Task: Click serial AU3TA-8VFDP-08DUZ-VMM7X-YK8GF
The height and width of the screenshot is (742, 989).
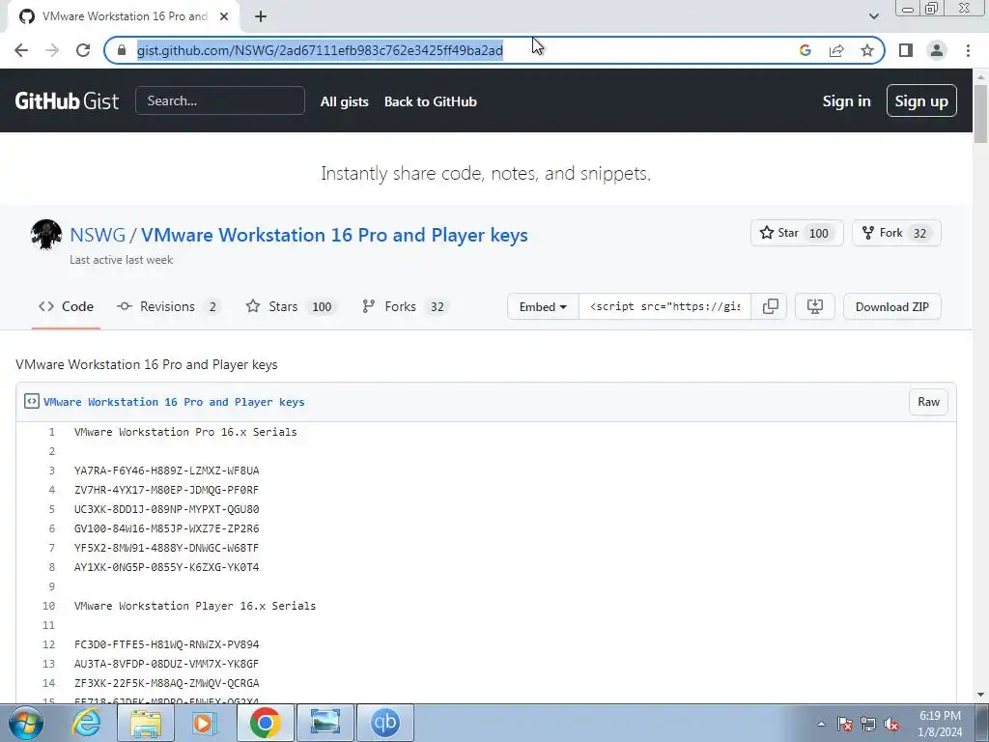Action: (x=166, y=664)
